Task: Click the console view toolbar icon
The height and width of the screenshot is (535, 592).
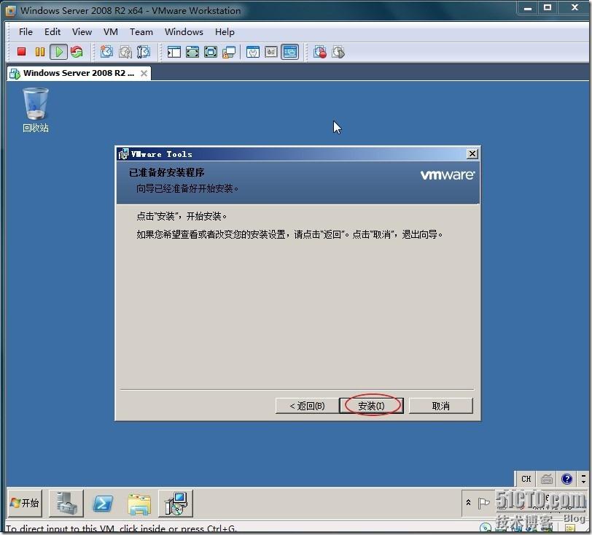Action: pyautogui.click(x=289, y=52)
